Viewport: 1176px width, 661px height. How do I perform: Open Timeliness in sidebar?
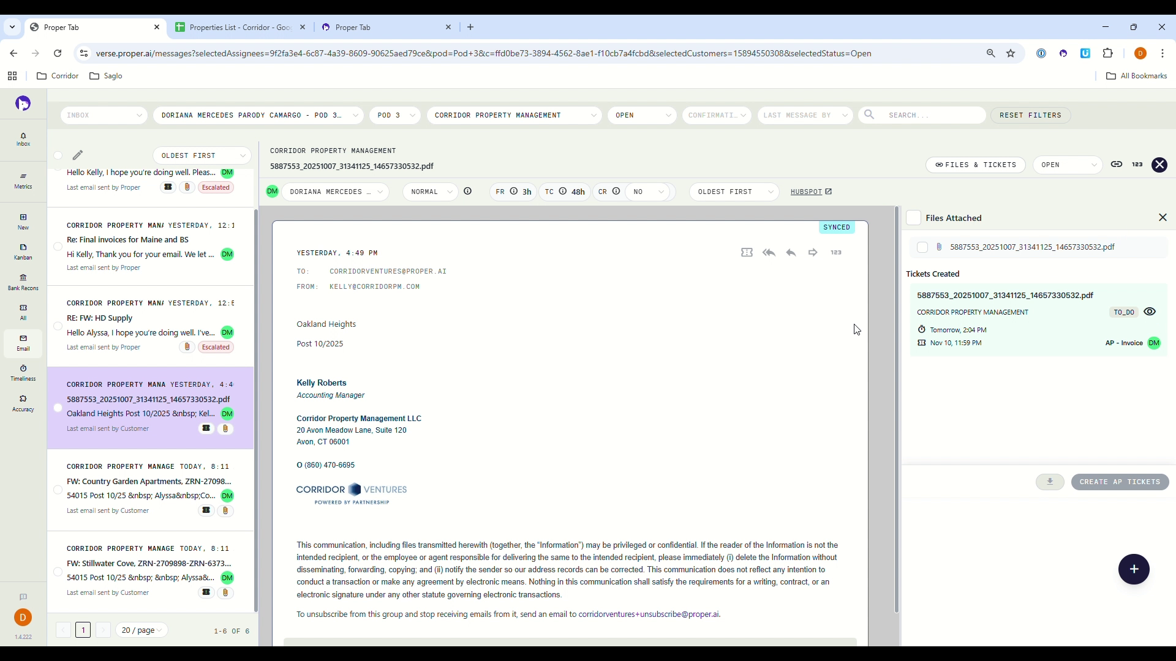pyautogui.click(x=23, y=372)
